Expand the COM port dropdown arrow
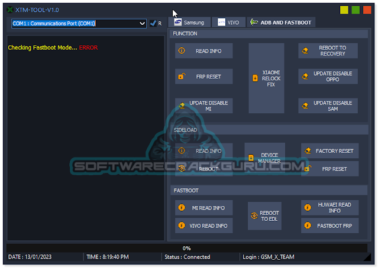The width and height of the screenshot is (378, 268). click(x=142, y=24)
